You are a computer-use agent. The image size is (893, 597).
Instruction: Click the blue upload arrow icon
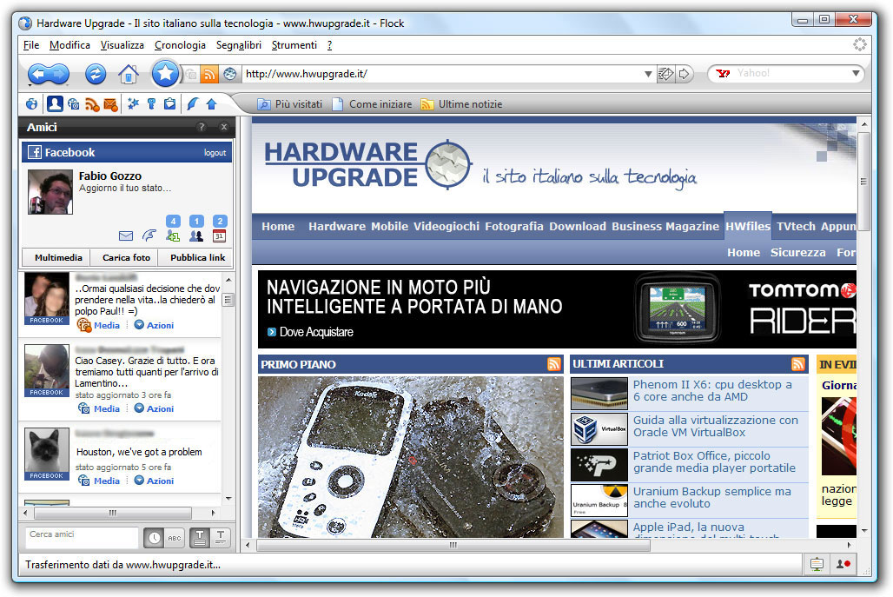point(211,103)
